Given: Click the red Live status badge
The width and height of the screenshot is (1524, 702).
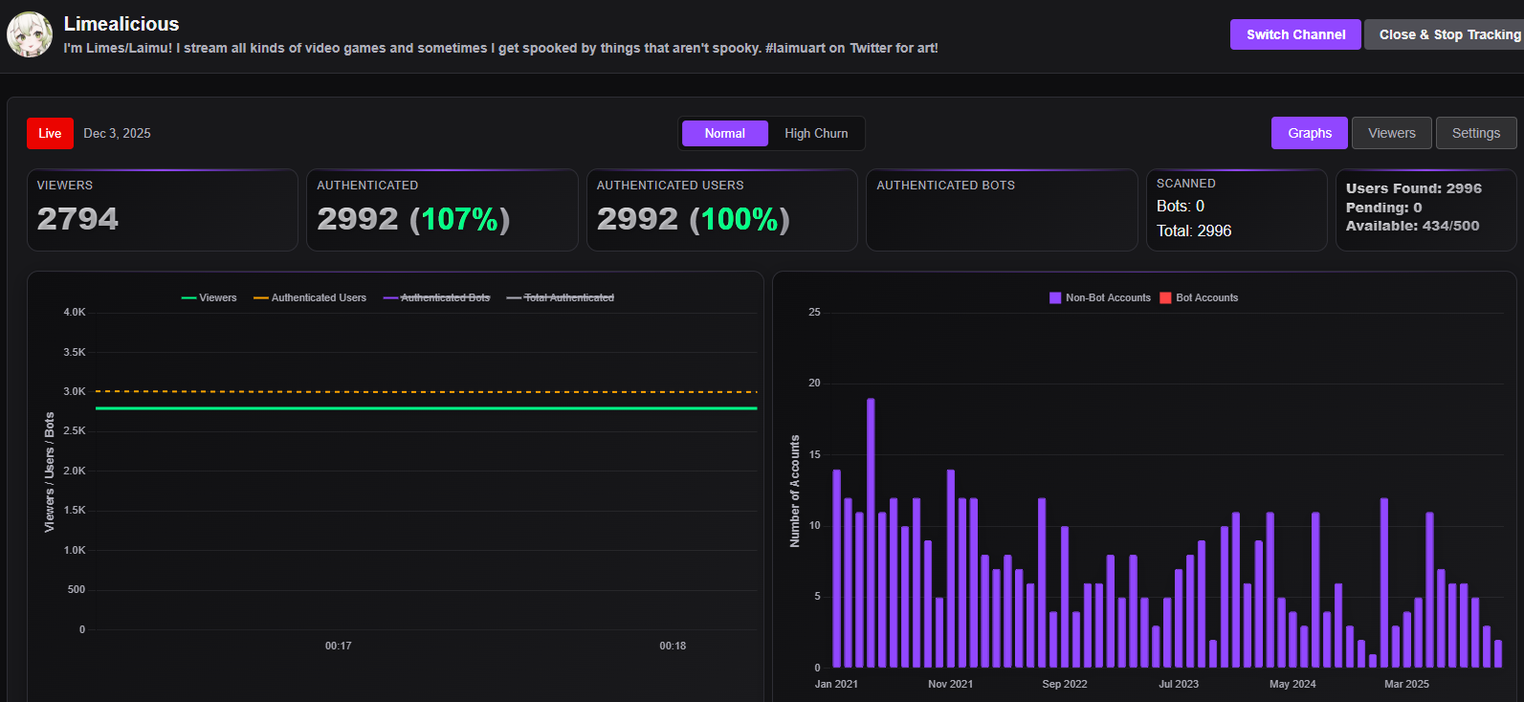Looking at the screenshot, I should 50,133.
